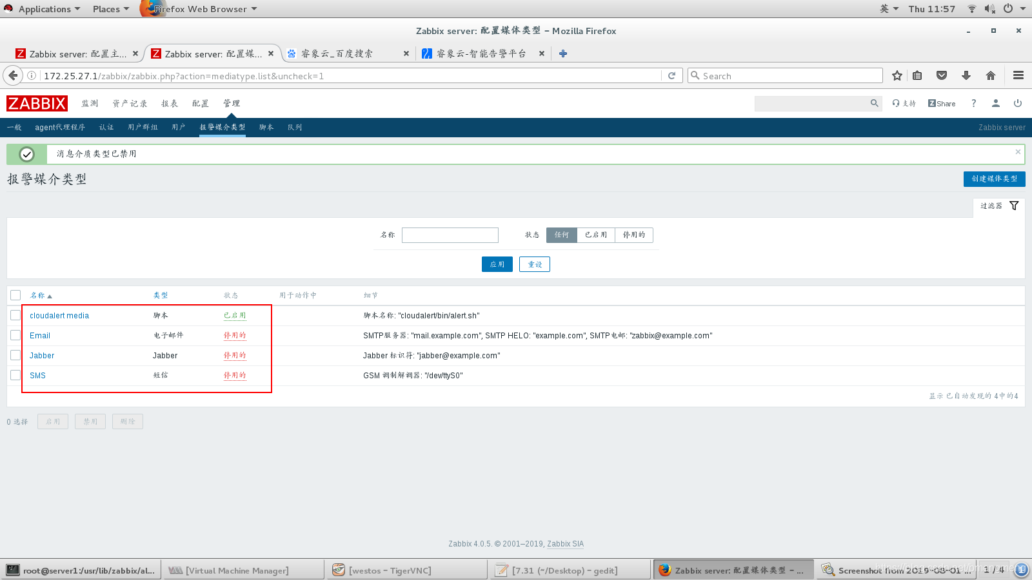Click the volume icon in system tray
The width and height of the screenshot is (1032, 580).
pyautogui.click(x=989, y=8)
